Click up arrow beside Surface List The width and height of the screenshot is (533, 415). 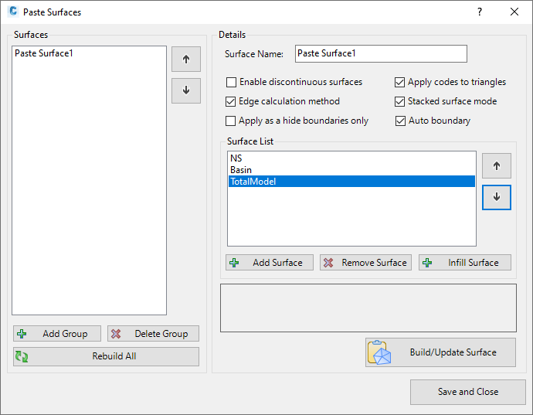click(x=496, y=165)
